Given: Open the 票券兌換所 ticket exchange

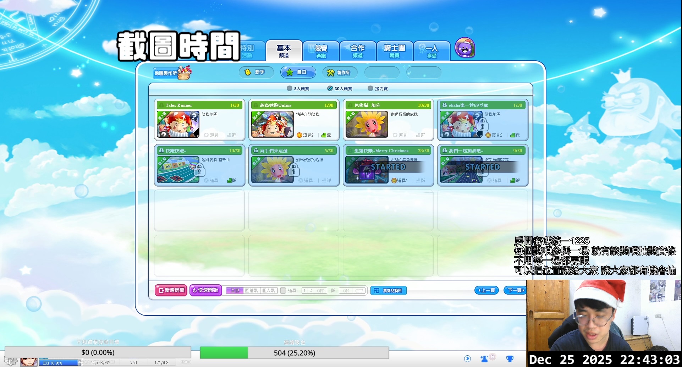Looking at the screenshot, I should coord(389,290).
